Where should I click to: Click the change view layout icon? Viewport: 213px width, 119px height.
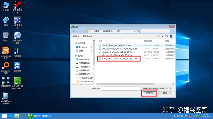coord(159,36)
